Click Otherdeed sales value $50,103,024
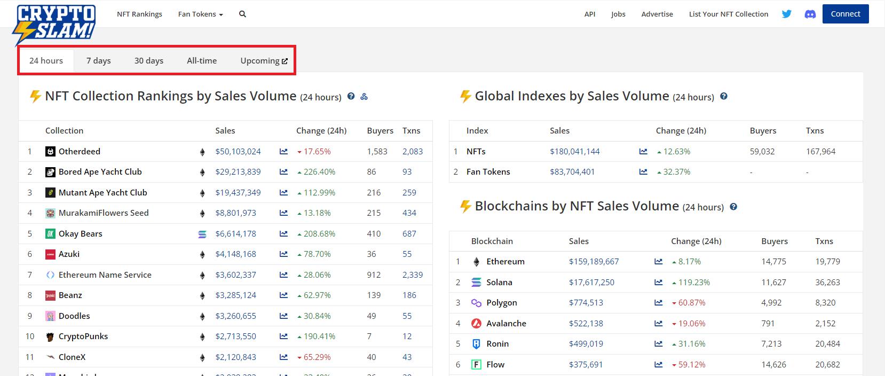This screenshot has height=376, width=885. [x=238, y=152]
